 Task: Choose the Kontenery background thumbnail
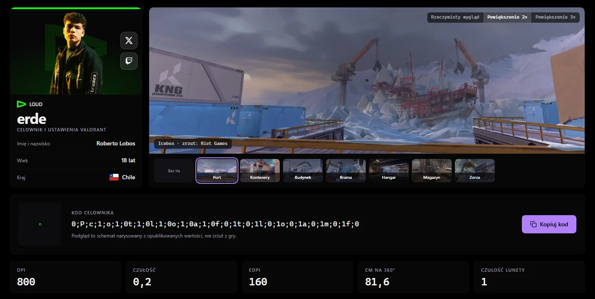coord(260,171)
